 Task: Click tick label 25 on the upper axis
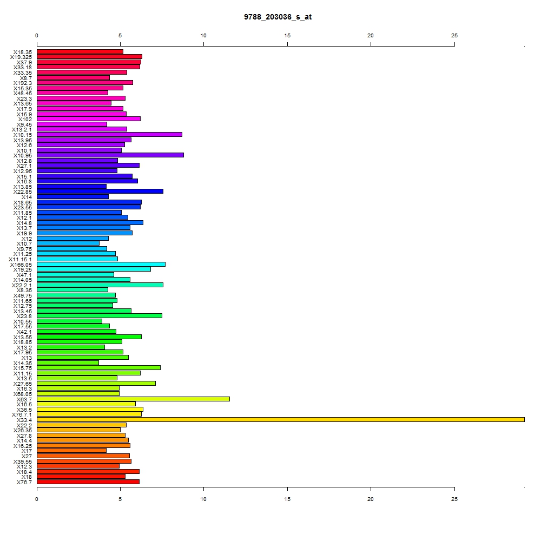click(454, 36)
